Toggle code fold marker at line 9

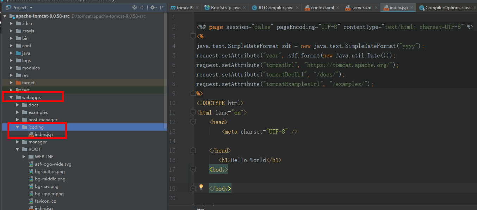(x=193, y=93)
